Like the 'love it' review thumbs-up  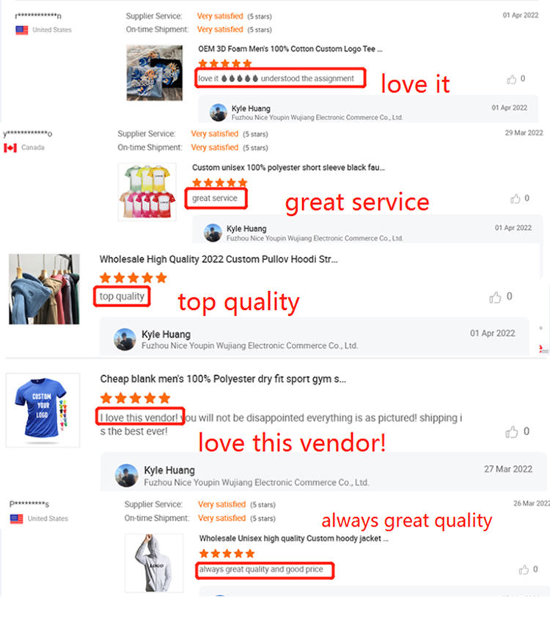pyautogui.click(x=511, y=79)
